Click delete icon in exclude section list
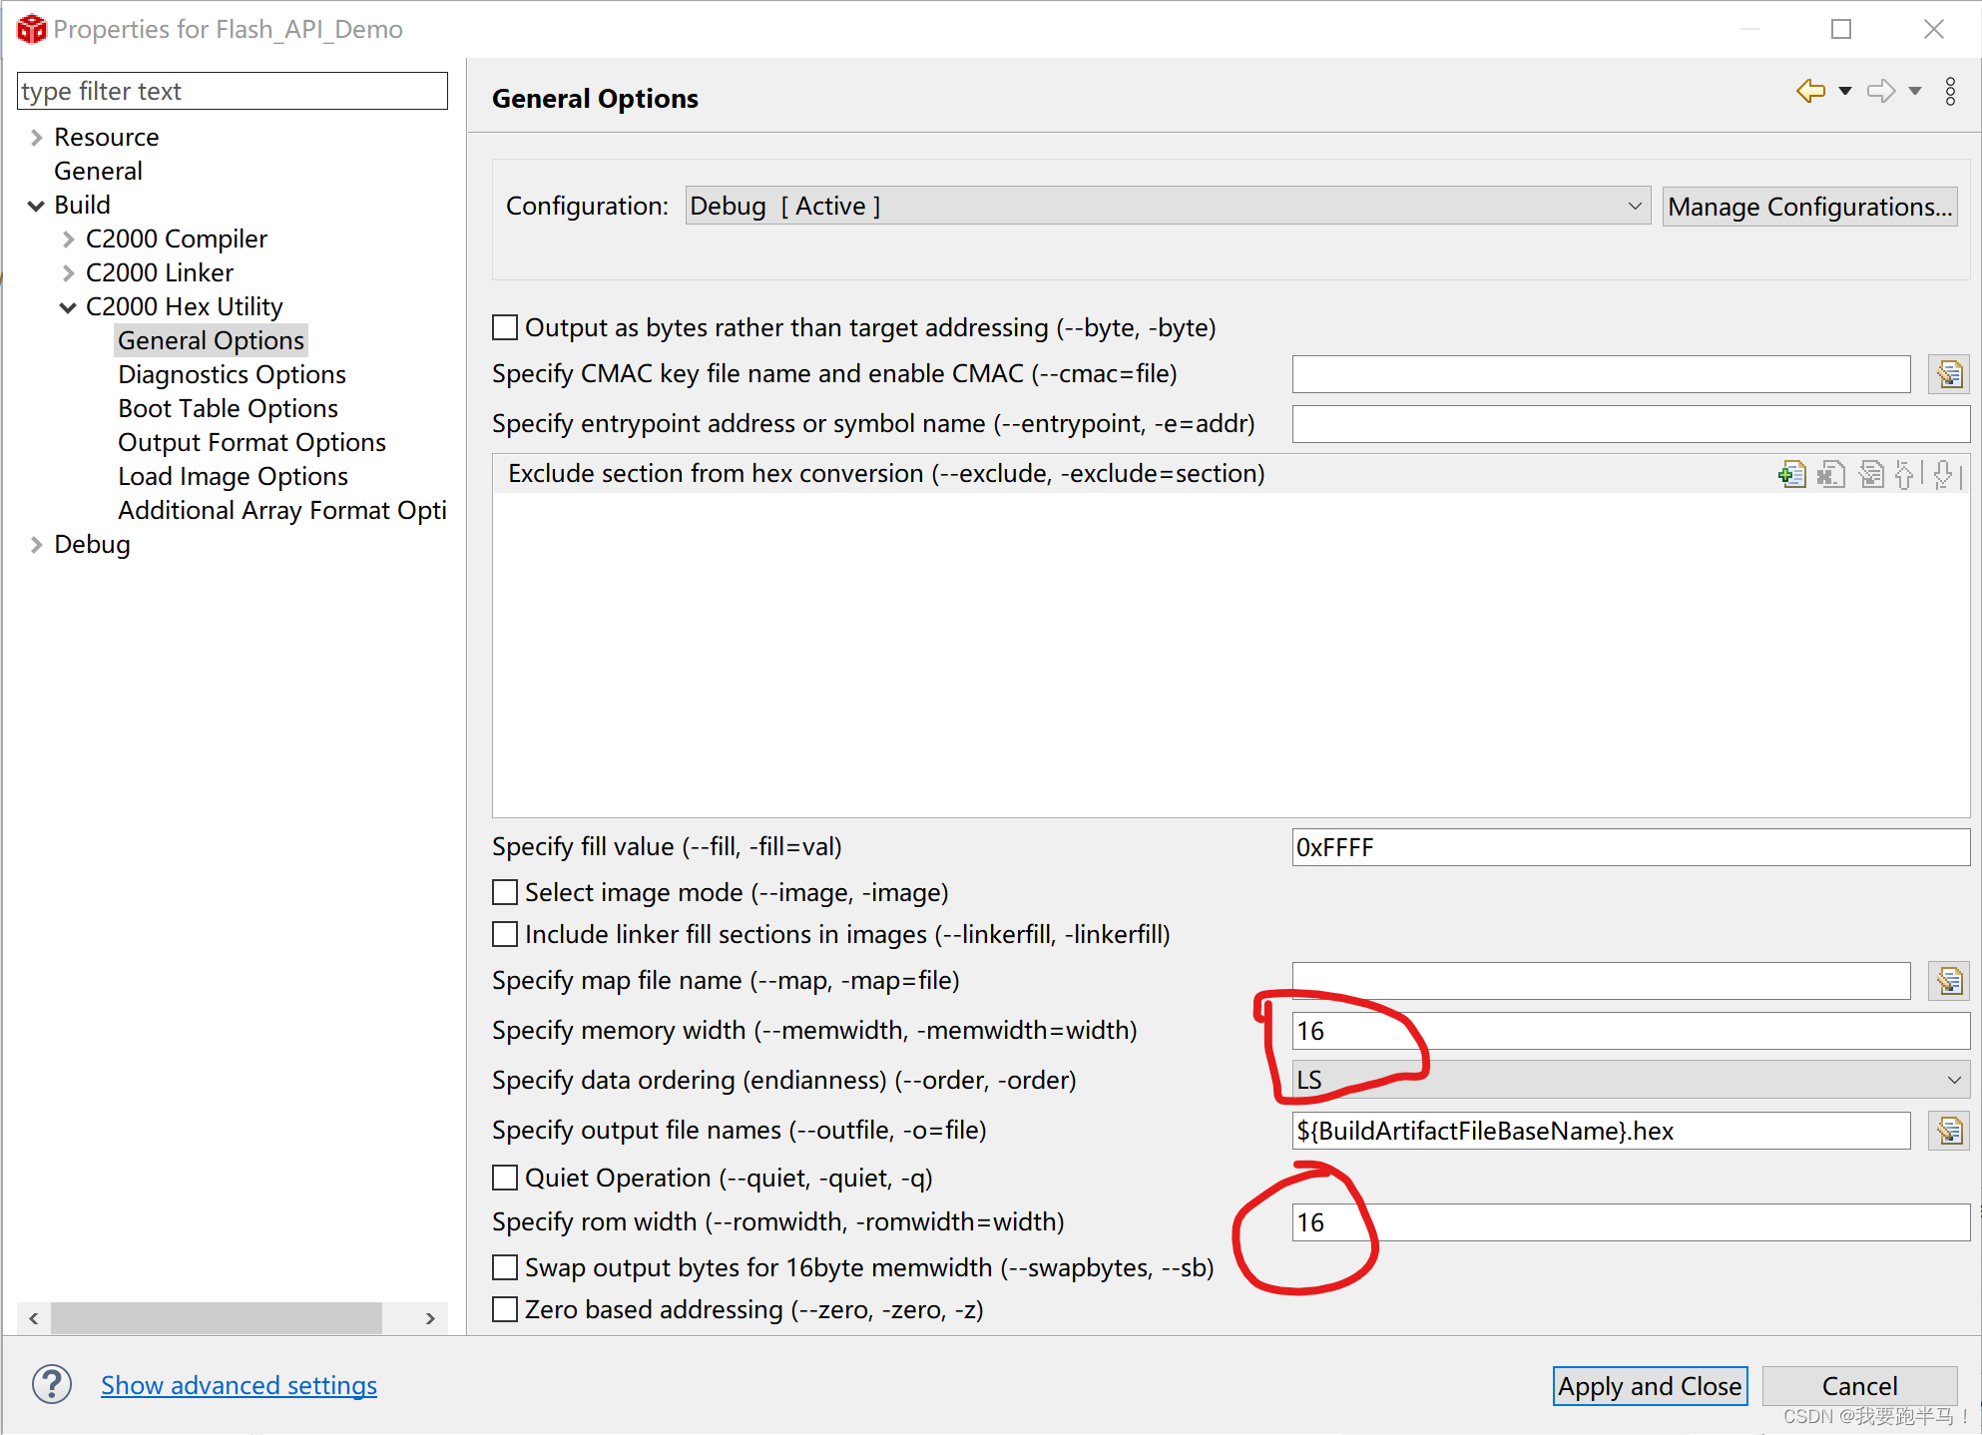Image resolution: width=1982 pixels, height=1435 pixels. tap(1831, 475)
